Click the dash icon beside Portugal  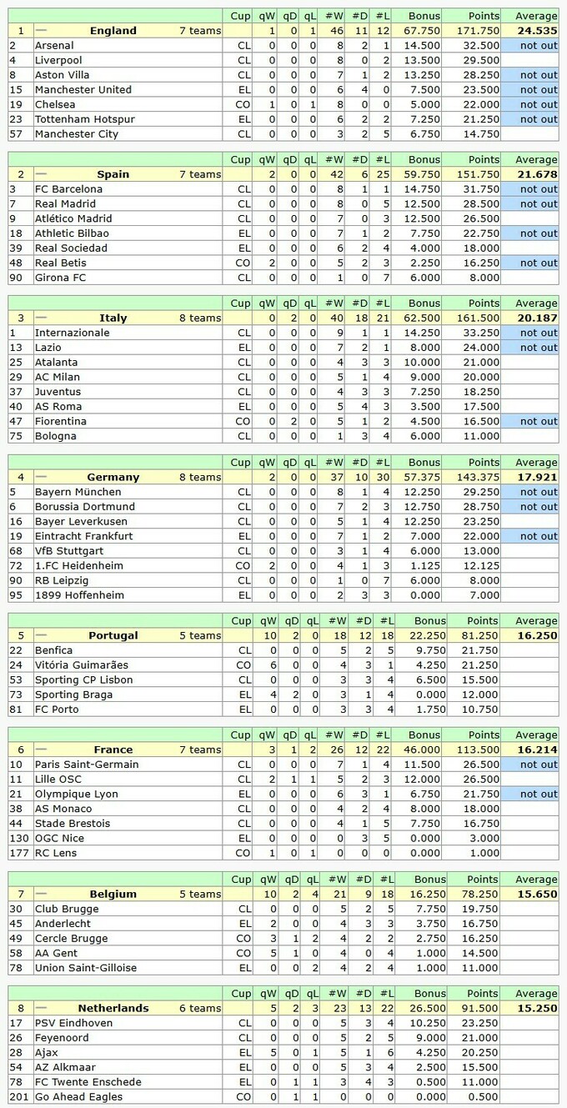tap(42, 635)
